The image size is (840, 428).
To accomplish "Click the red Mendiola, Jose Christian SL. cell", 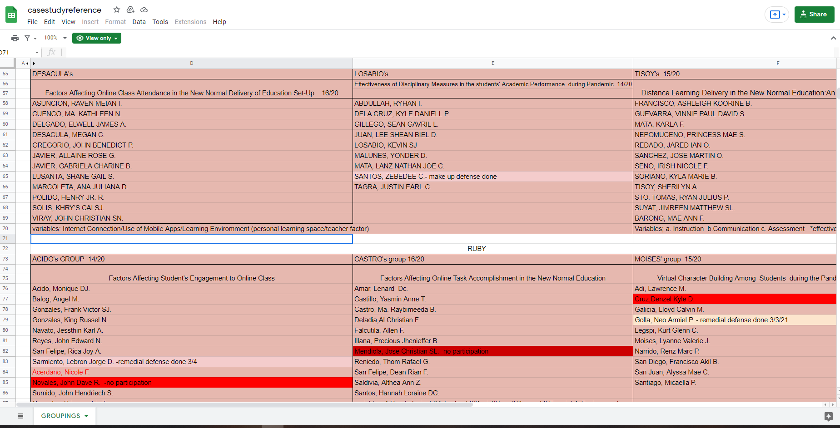I will pos(493,351).
